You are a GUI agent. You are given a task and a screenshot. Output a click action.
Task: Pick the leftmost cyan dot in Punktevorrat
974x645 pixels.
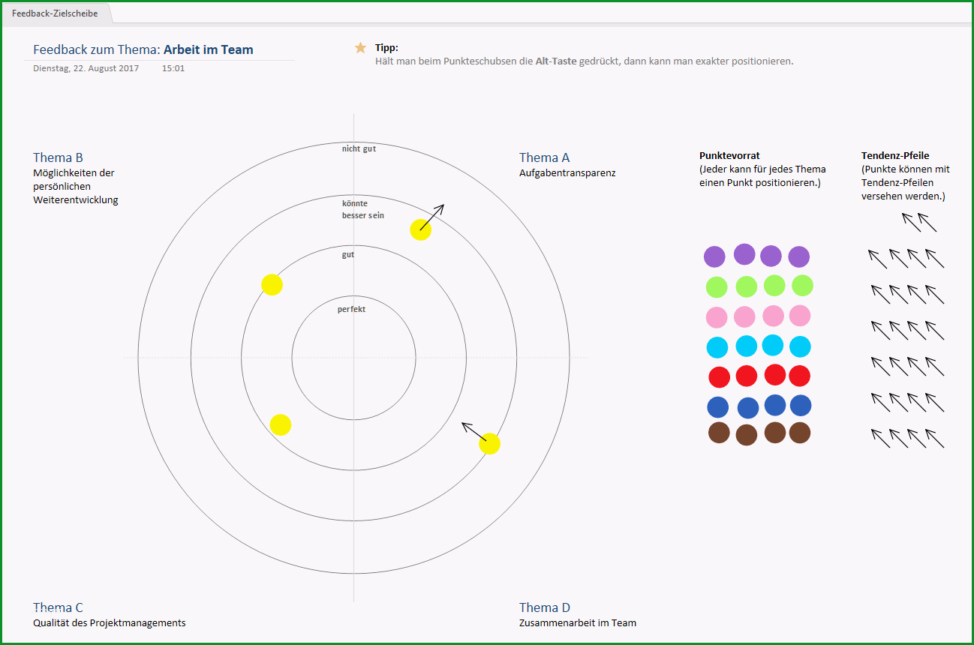tap(717, 347)
